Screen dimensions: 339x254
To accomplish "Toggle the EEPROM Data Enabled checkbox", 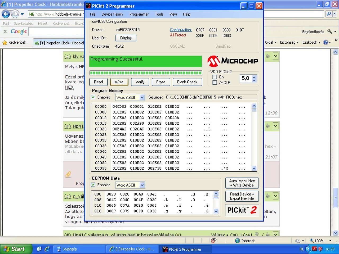I will pos(93,185).
